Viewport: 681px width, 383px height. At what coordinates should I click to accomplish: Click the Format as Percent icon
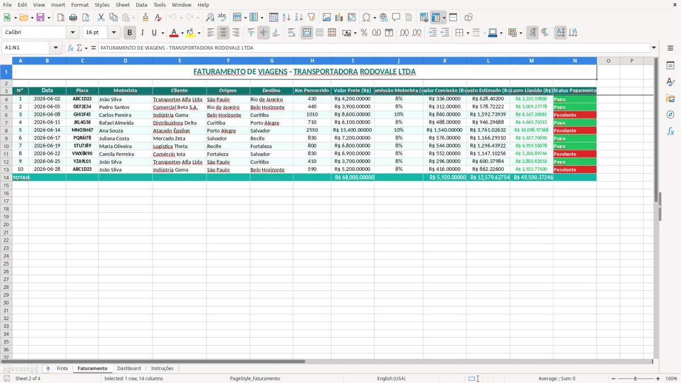[x=364, y=33]
